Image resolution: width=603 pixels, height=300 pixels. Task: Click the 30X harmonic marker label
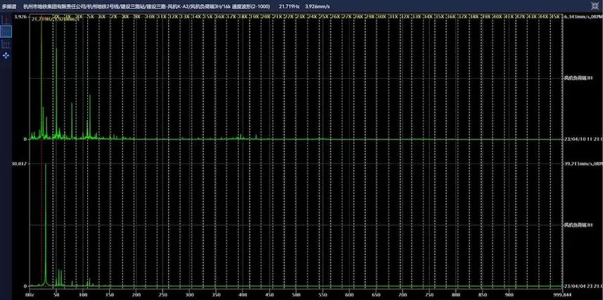pos(381,16)
